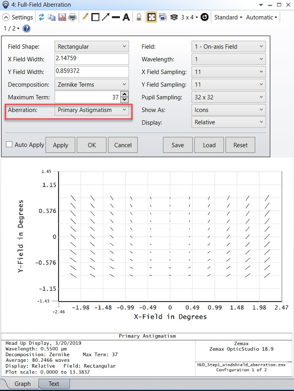Open the Standard layout dropdown

(228, 17)
